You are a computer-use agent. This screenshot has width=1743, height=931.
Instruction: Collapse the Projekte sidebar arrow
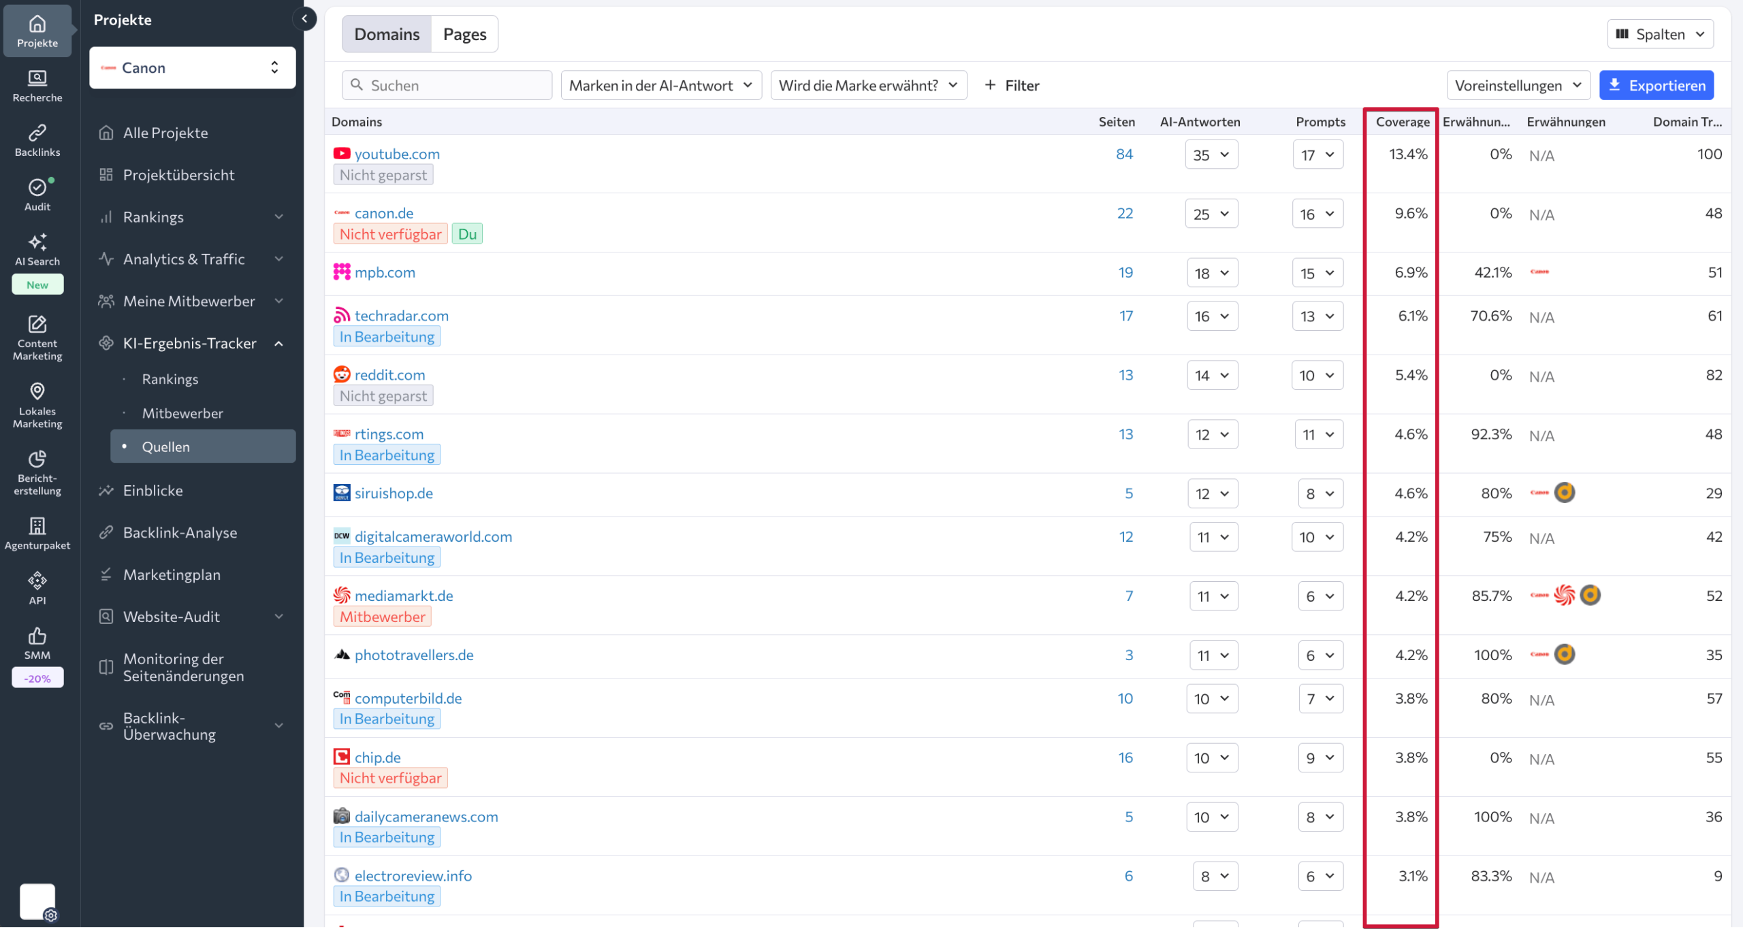[x=304, y=18]
